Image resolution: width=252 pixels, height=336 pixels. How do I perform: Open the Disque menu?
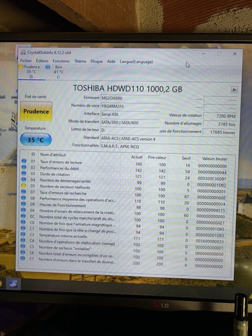pos(97,61)
